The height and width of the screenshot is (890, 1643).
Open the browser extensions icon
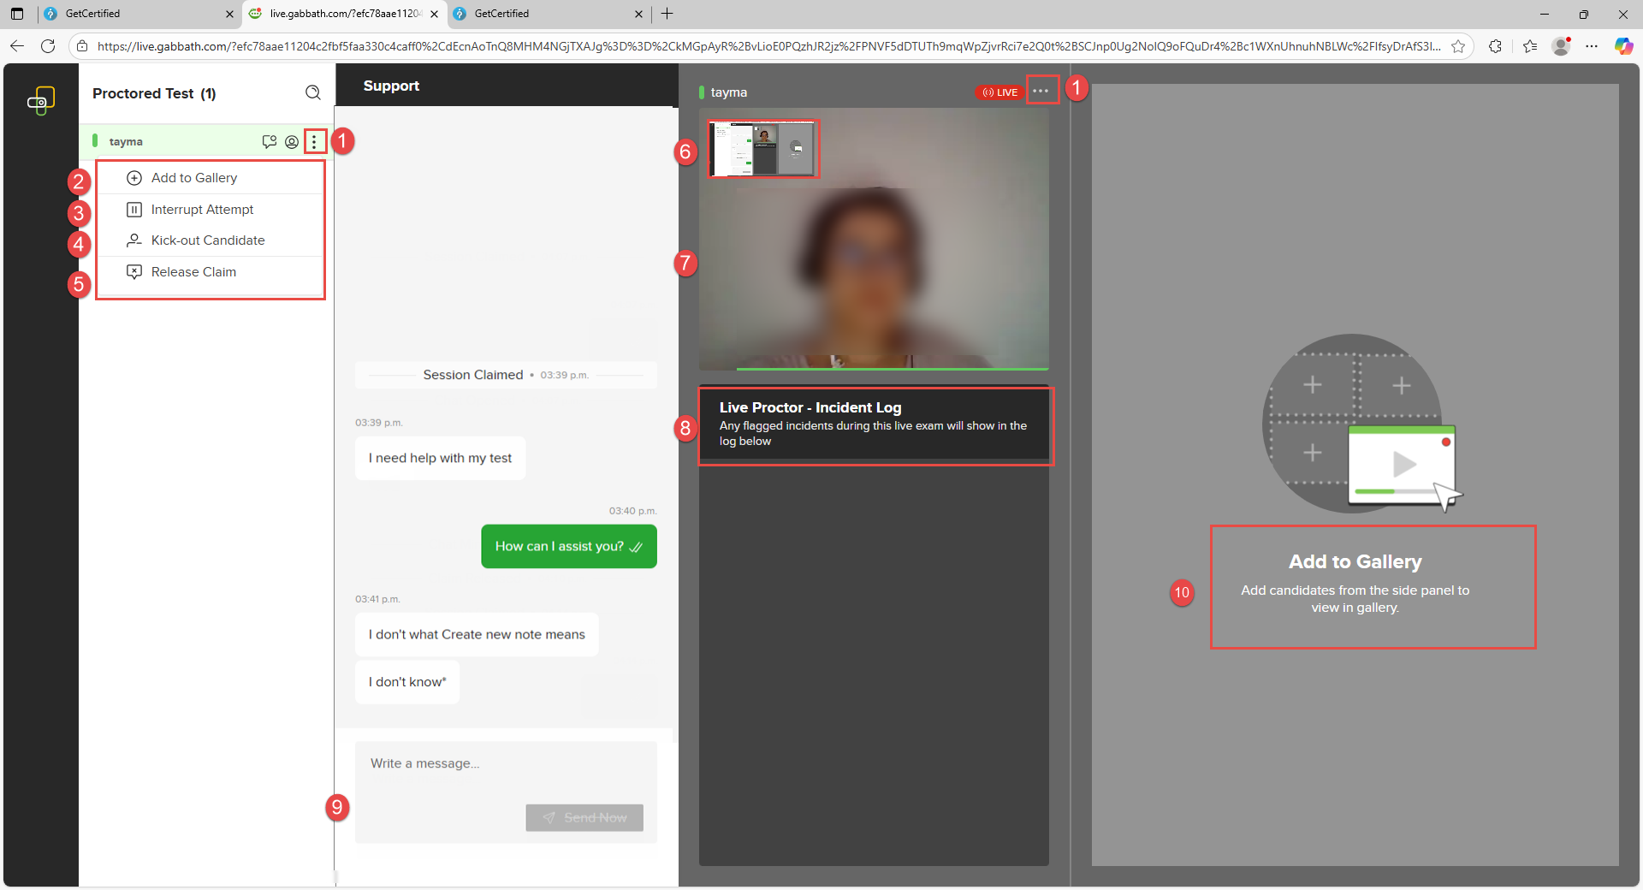[1495, 46]
